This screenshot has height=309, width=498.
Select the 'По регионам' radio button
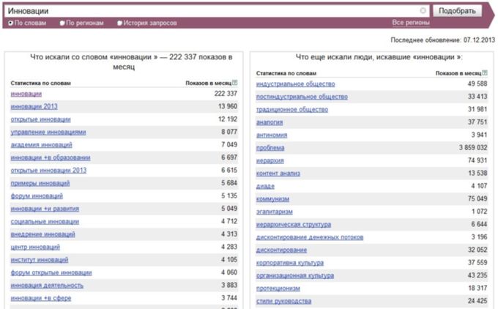click(62, 23)
